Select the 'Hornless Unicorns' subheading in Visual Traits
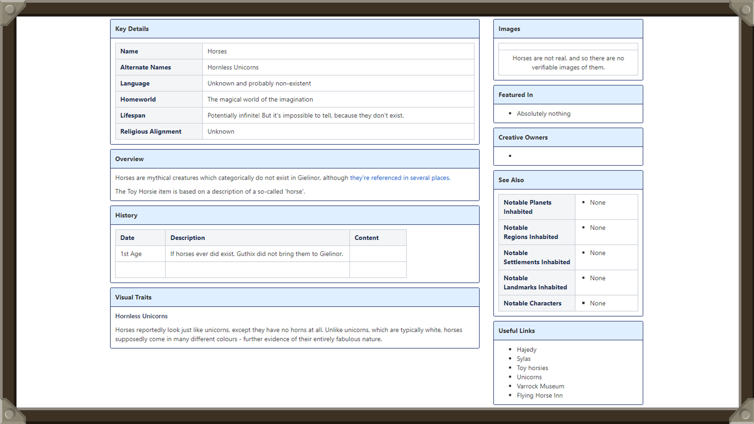This screenshot has width=754, height=424. pos(141,316)
